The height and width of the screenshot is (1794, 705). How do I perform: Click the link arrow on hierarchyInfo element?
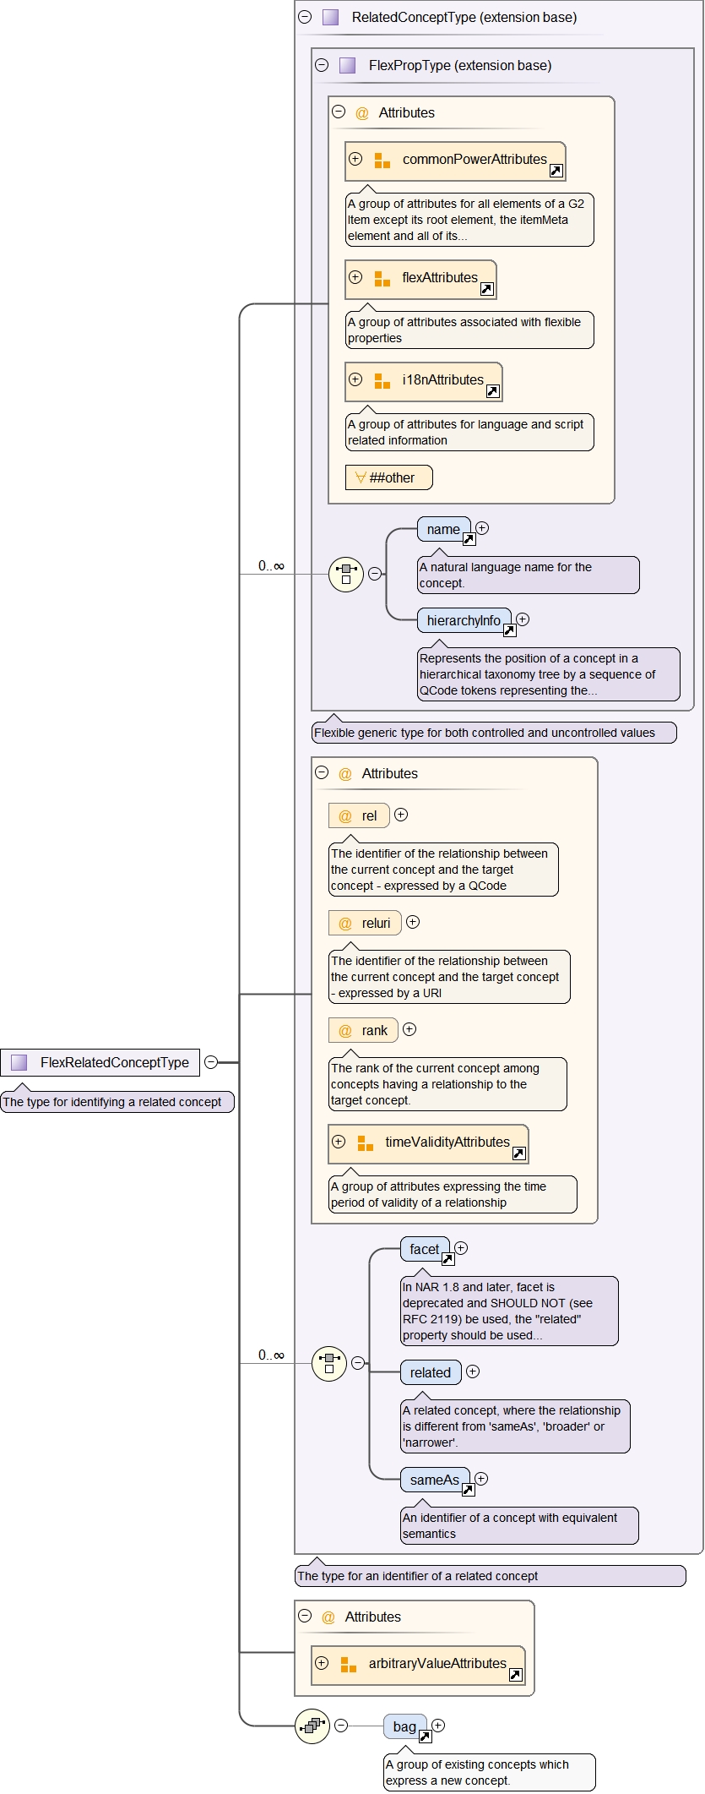tap(509, 630)
